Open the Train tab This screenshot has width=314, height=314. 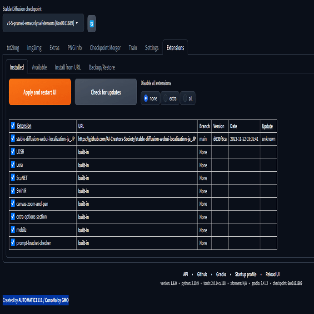click(x=133, y=48)
